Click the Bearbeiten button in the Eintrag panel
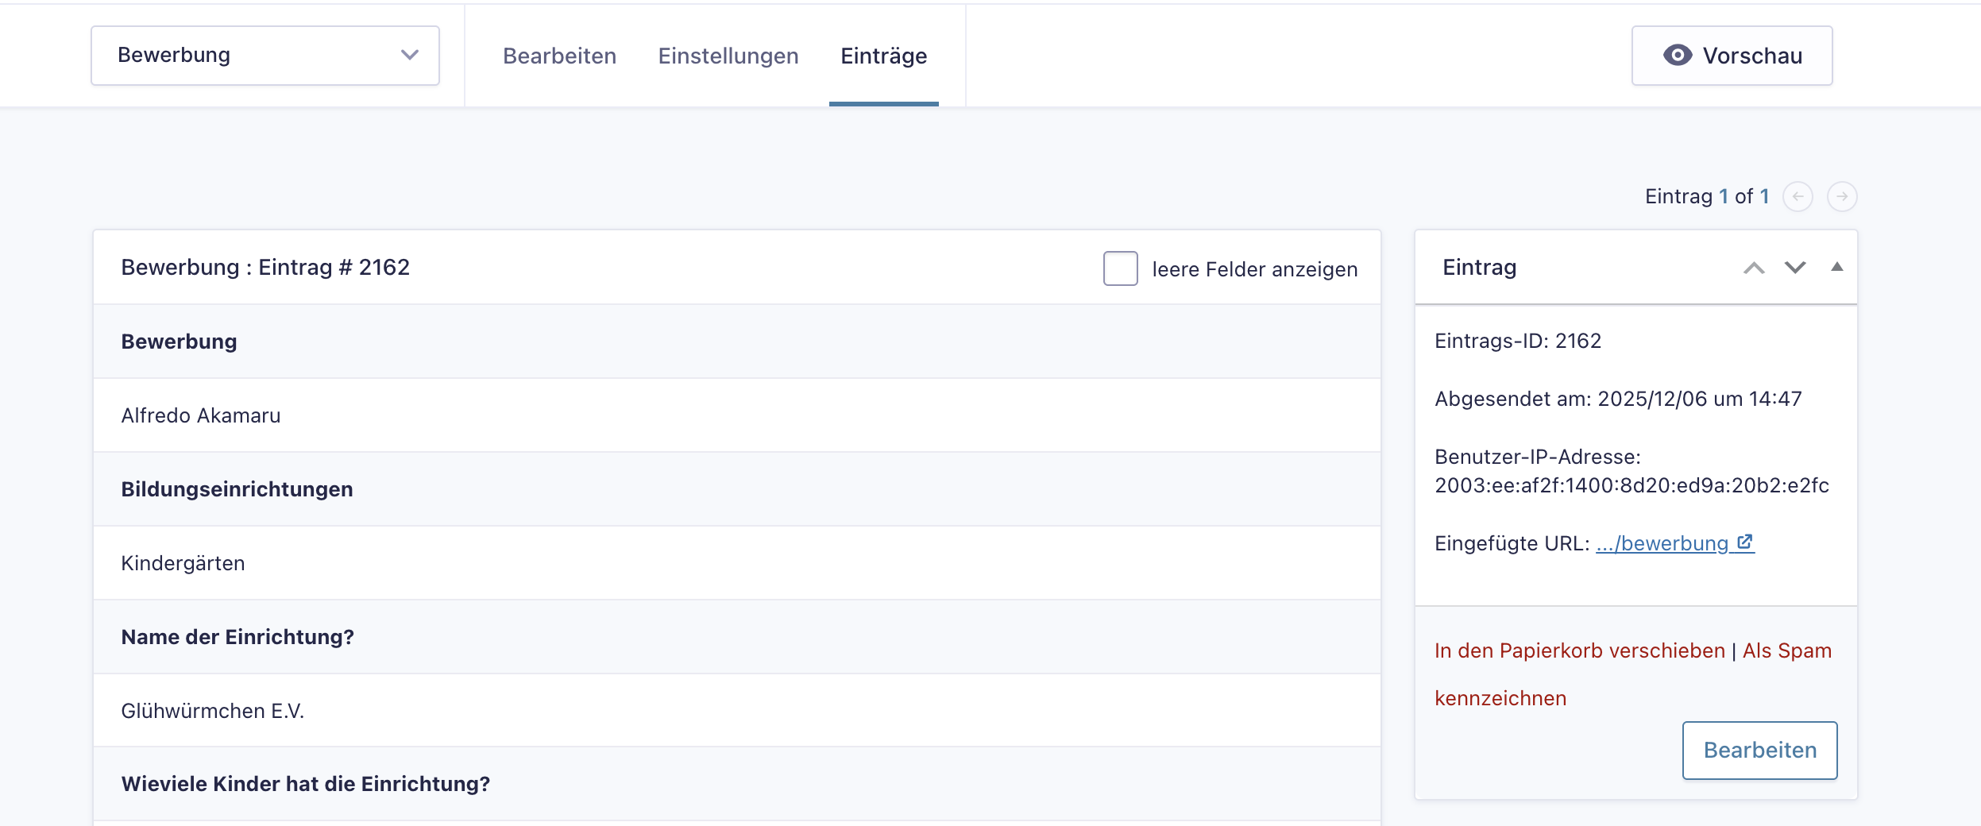 [x=1759, y=750]
